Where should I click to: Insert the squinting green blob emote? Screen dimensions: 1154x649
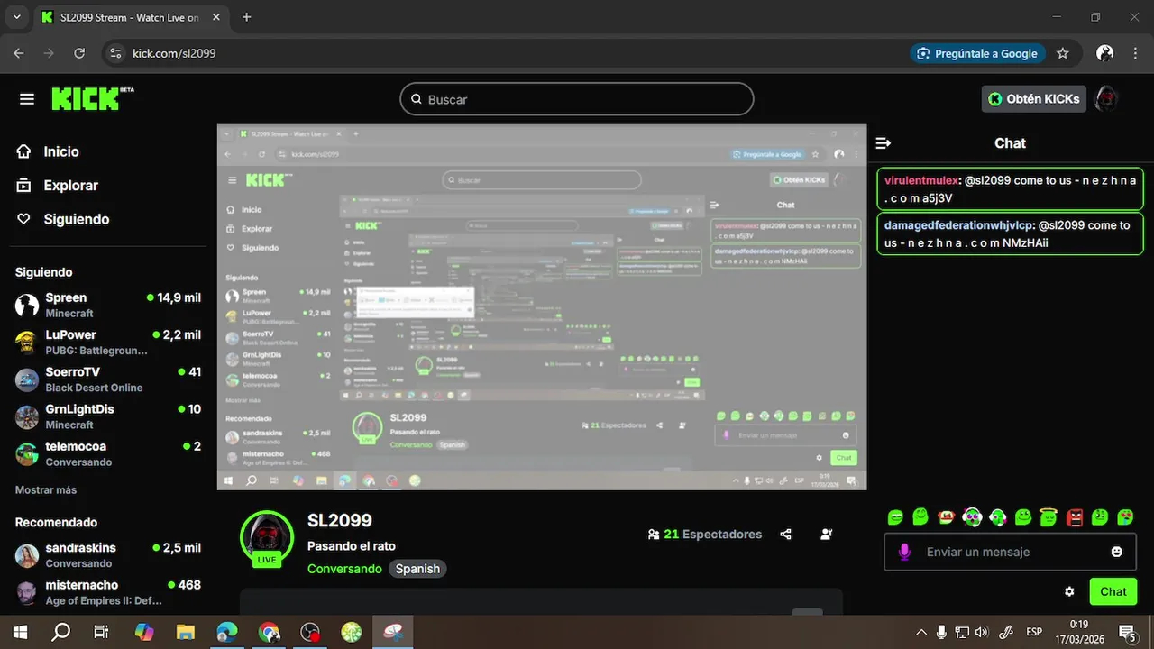click(x=895, y=517)
